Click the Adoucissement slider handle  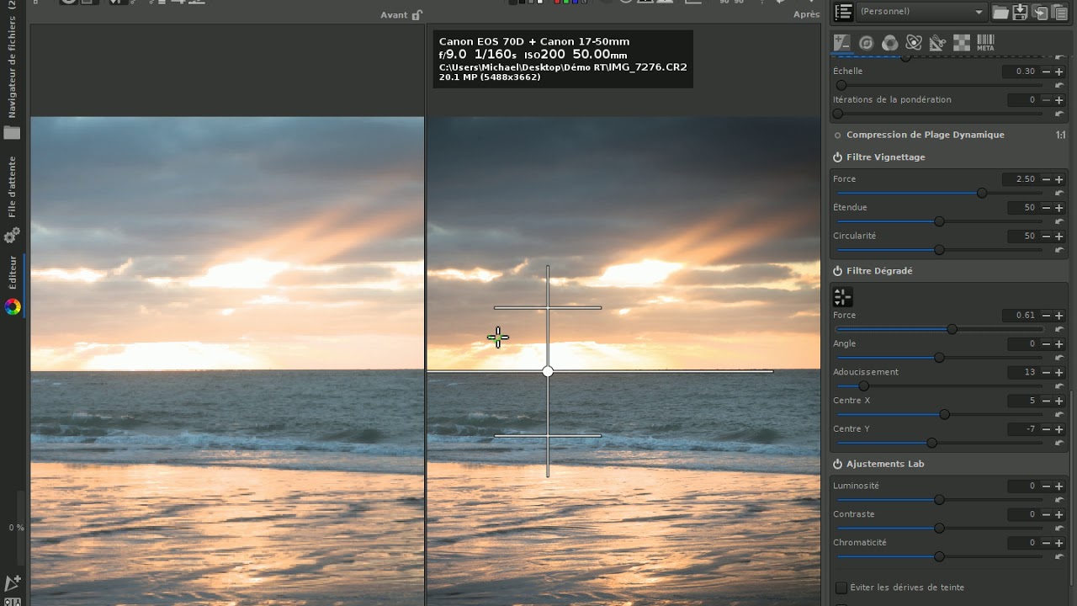click(x=863, y=386)
